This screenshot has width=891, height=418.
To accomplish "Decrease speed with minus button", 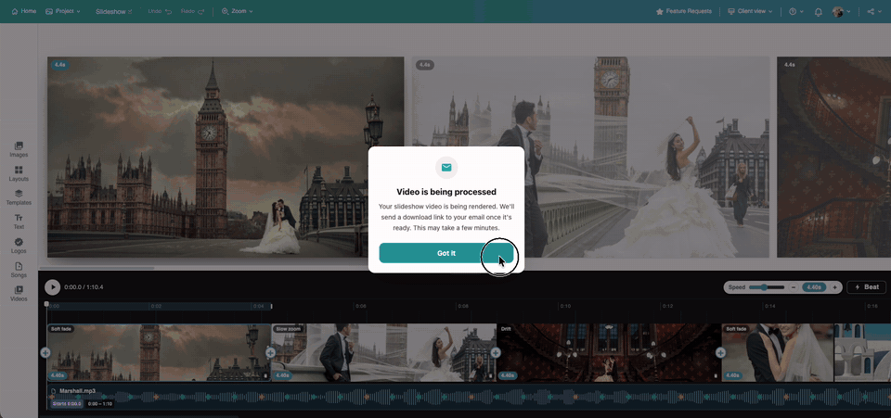I will coord(794,287).
